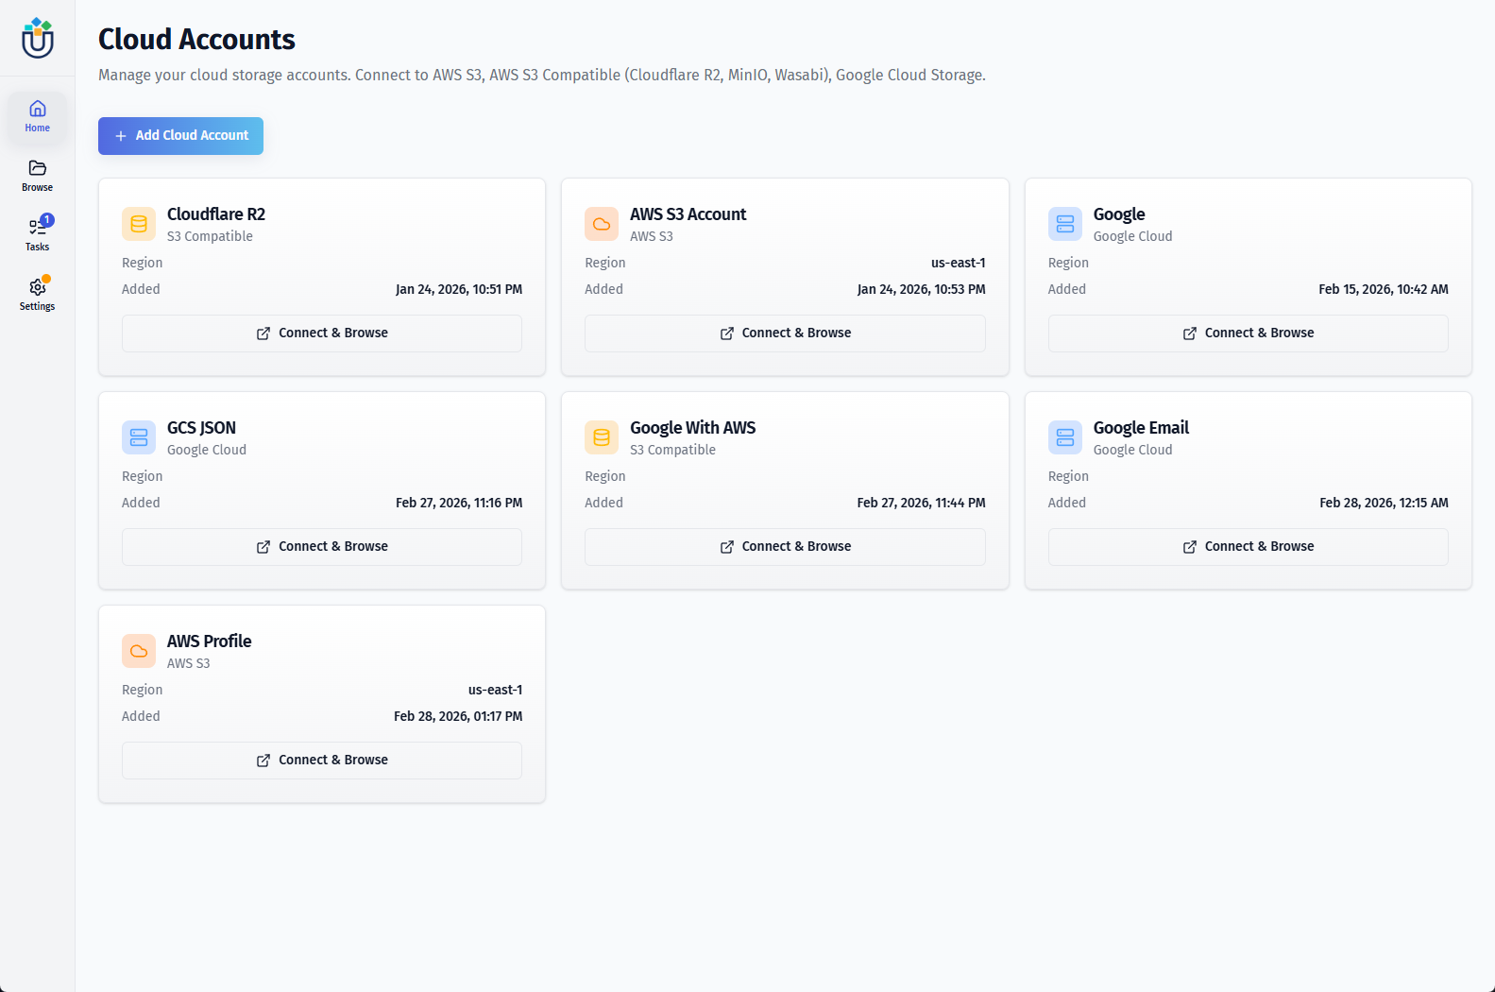This screenshot has height=992, width=1495.
Task: Open the Home section in the sidebar
Action: 38,116
